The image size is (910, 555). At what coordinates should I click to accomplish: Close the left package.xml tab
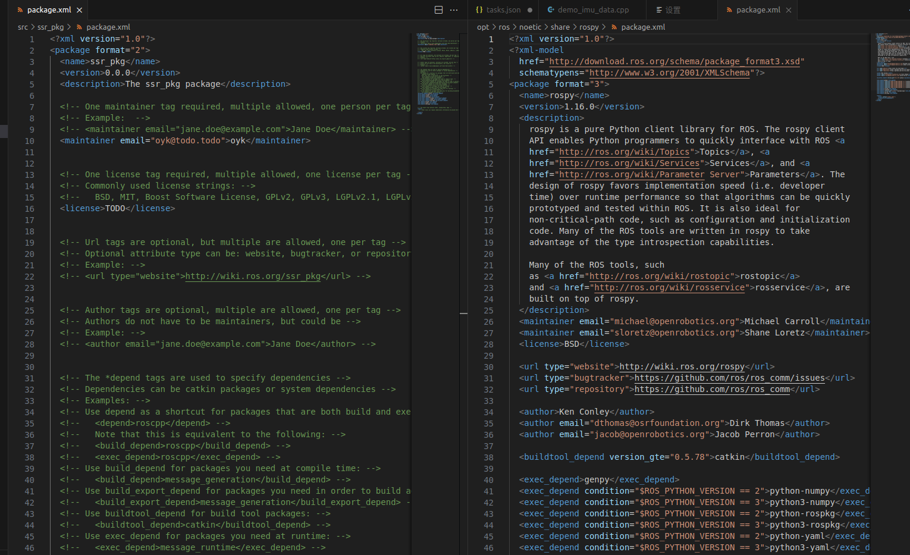click(x=80, y=10)
